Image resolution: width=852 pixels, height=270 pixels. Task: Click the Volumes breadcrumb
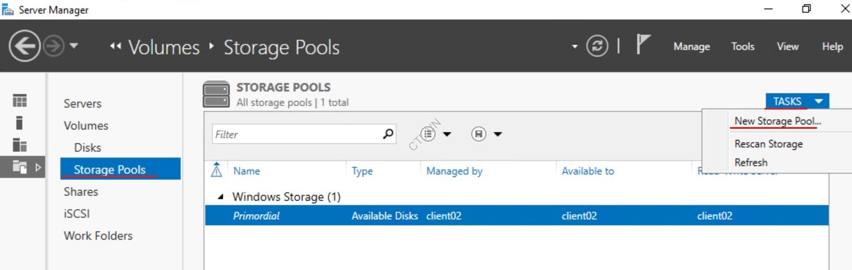coord(164,47)
